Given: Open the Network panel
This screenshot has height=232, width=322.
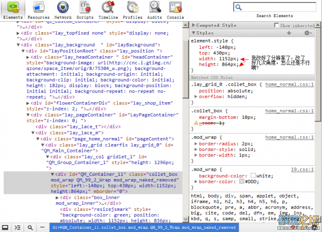Looking at the screenshot, I should 63,10.
